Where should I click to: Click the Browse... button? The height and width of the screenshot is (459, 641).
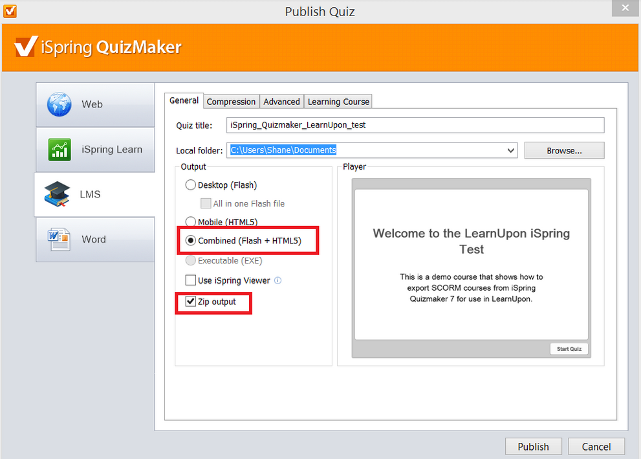pyautogui.click(x=564, y=151)
